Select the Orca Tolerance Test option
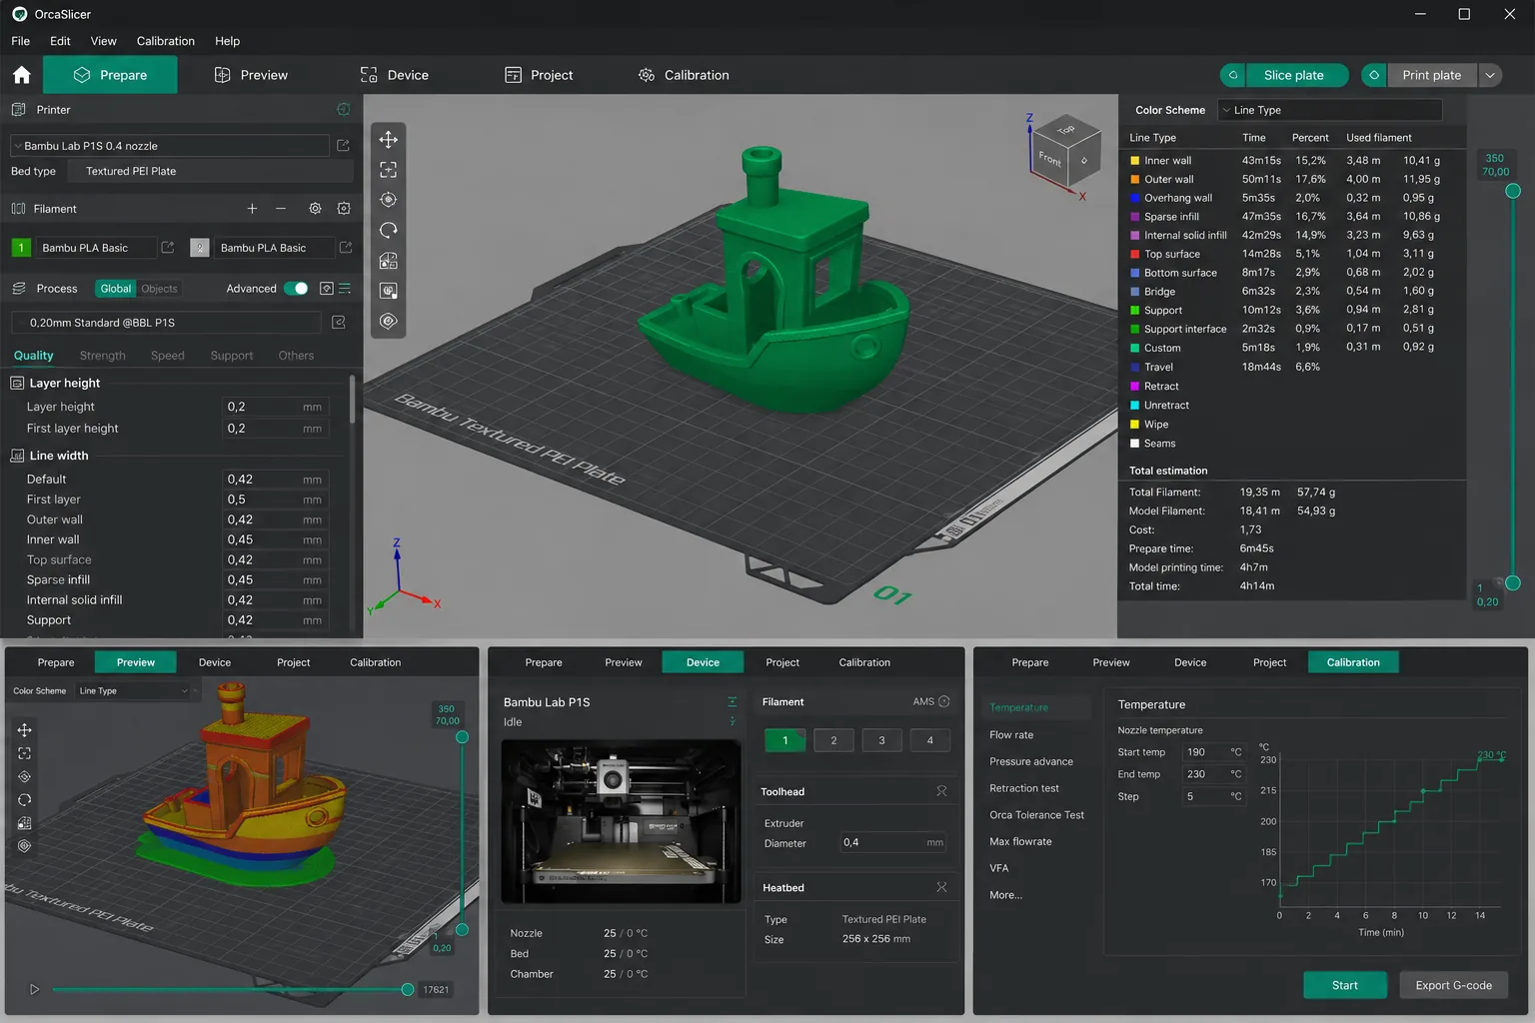Image resolution: width=1535 pixels, height=1023 pixels. tap(1036, 815)
